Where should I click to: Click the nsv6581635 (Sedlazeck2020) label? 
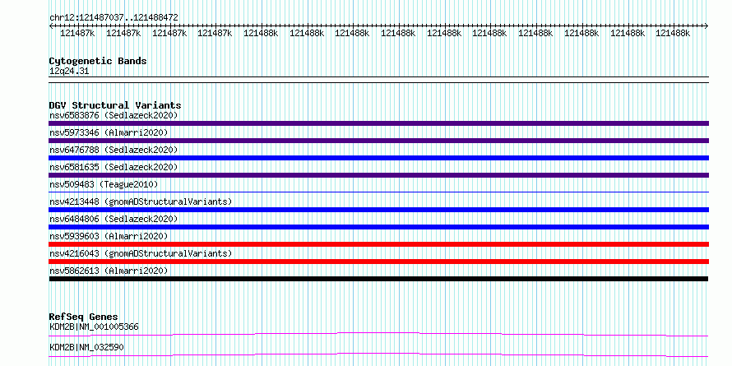pos(114,167)
